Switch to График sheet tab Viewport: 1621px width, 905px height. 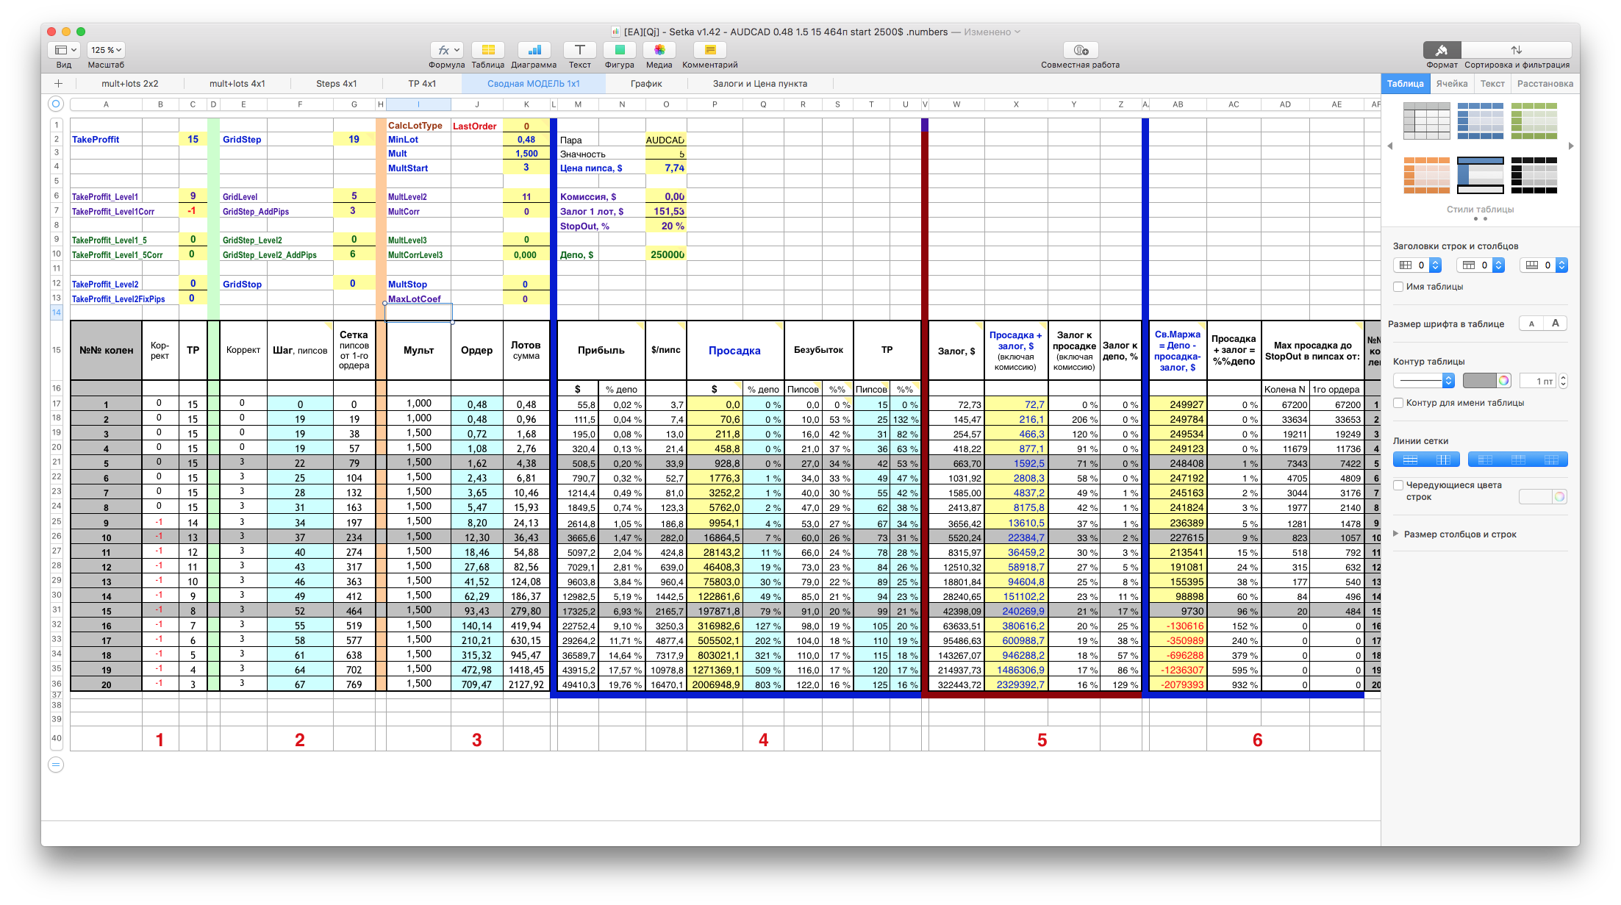pos(646,84)
